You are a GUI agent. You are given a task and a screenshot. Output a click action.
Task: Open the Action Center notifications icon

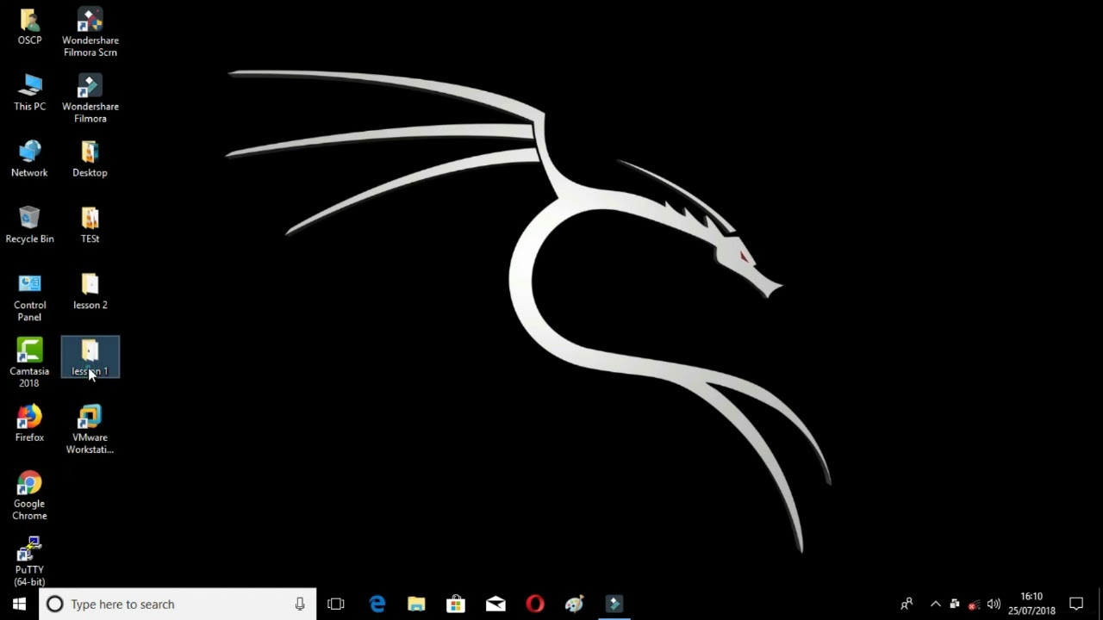click(x=1076, y=604)
